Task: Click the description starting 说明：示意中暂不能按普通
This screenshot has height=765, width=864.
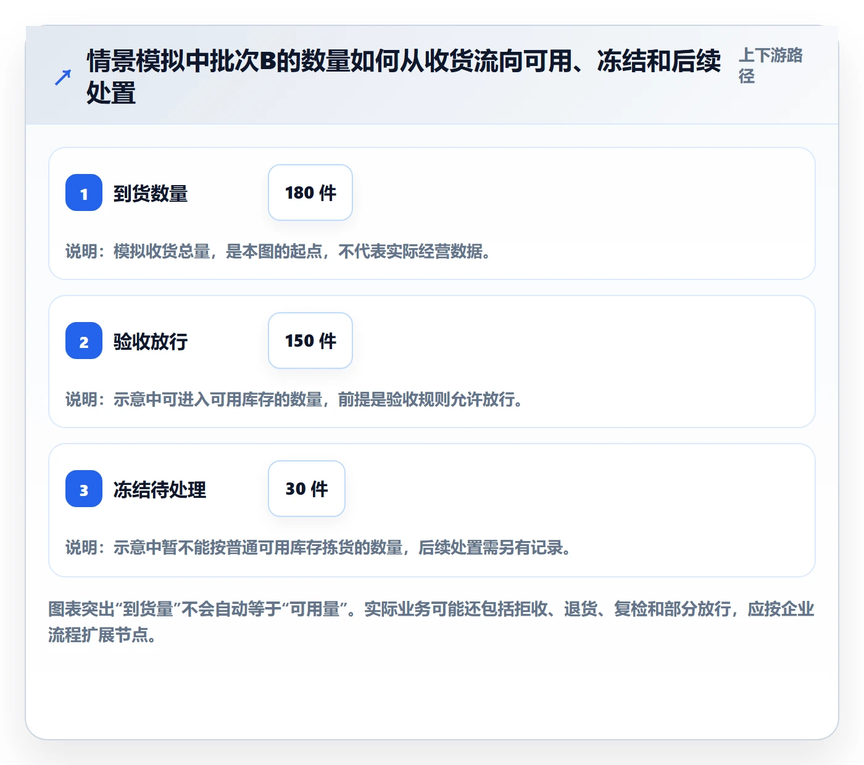Action: (318, 548)
